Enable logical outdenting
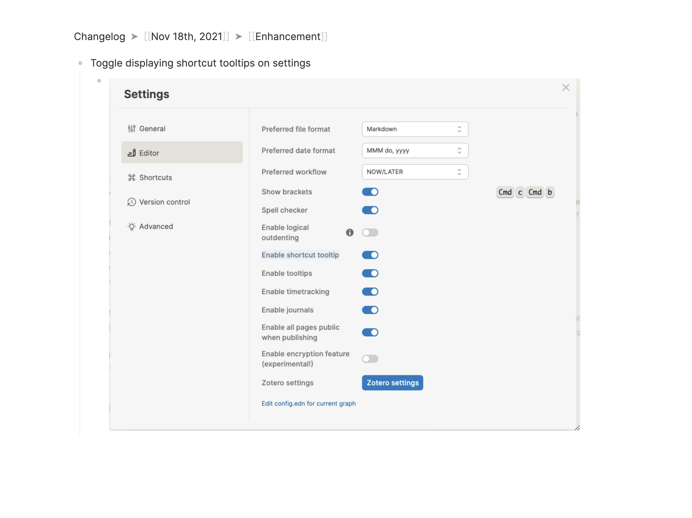 pyautogui.click(x=370, y=233)
